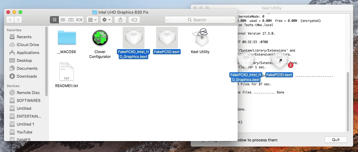Switch Finder to list view
Screen dimensions: 358x152
pos(63,20)
